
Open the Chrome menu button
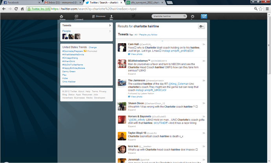267,9
